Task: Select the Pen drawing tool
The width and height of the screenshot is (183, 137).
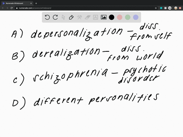Action: pyautogui.click(x=71, y=17)
